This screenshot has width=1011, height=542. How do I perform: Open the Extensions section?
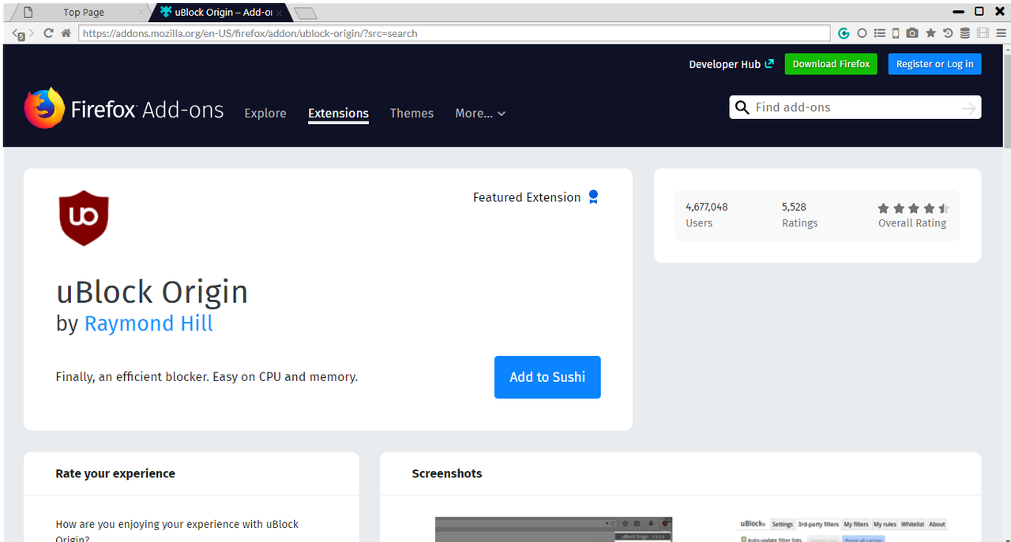(338, 114)
